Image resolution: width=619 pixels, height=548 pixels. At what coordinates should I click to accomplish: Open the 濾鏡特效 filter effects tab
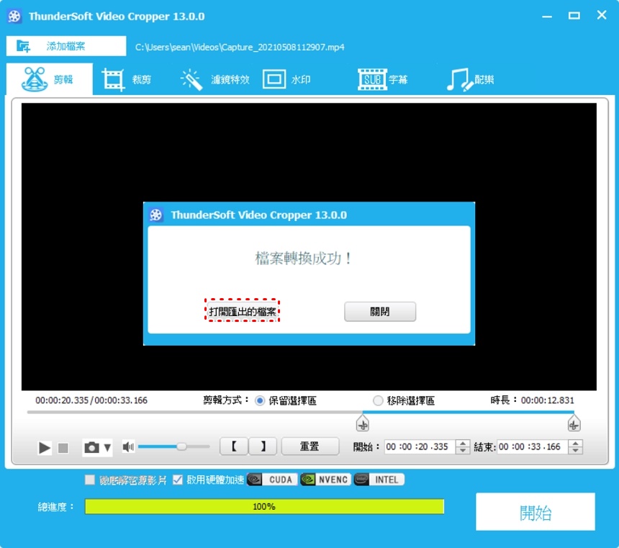point(214,80)
